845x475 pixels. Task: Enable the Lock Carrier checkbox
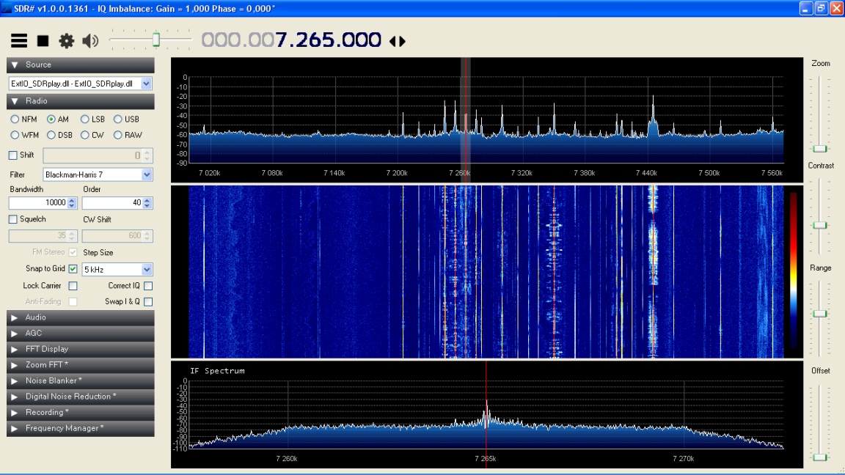[73, 286]
